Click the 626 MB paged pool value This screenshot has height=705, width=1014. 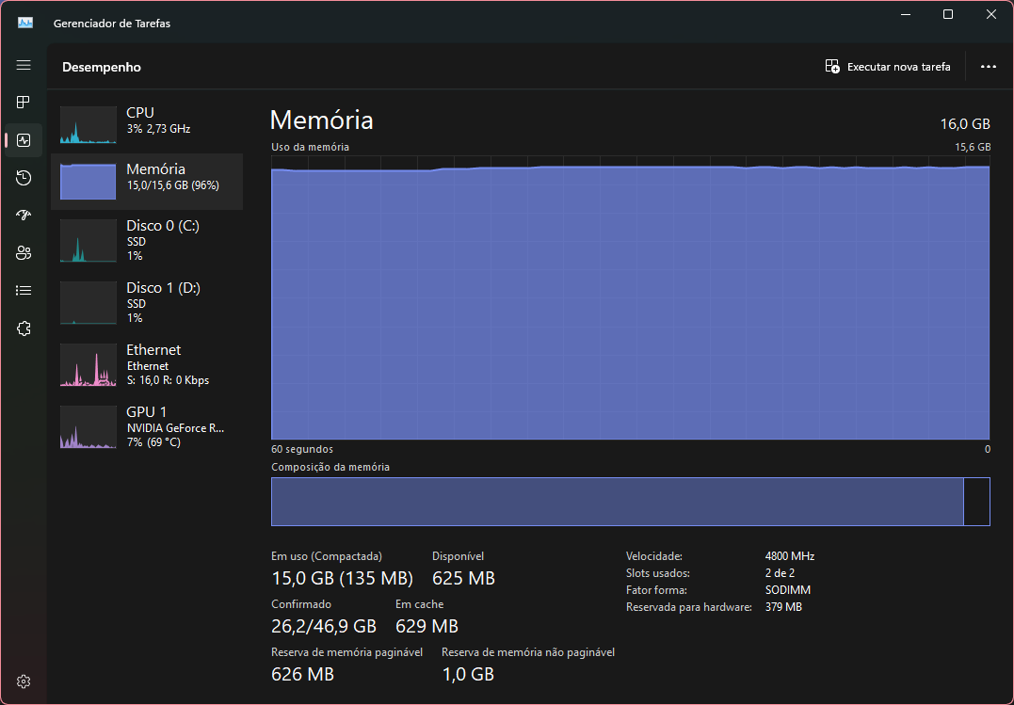pyautogui.click(x=302, y=674)
